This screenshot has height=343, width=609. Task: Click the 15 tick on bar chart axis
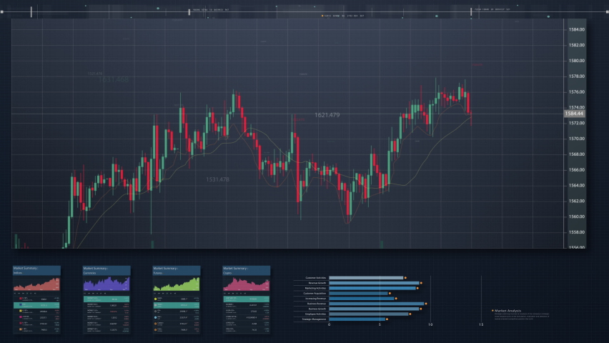click(481, 324)
